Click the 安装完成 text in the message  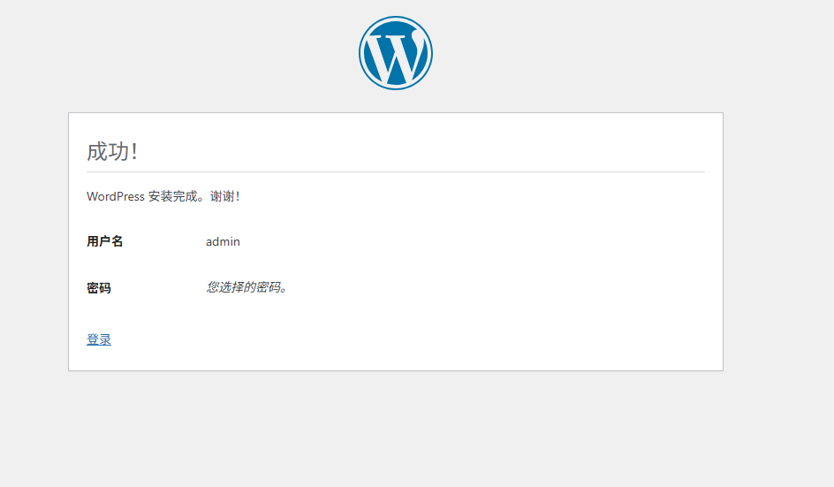pyautogui.click(x=172, y=196)
